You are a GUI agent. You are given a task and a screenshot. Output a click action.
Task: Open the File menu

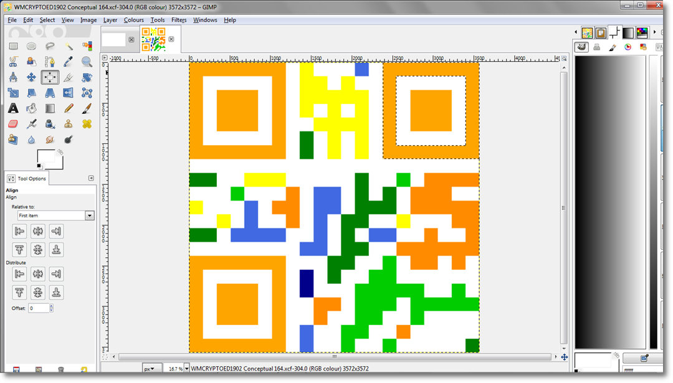[x=12, y=20]
